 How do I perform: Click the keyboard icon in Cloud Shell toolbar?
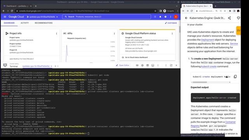click(x=137, y=65)
